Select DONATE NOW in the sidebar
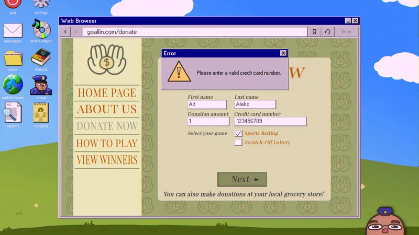 (x=107, y=126)
